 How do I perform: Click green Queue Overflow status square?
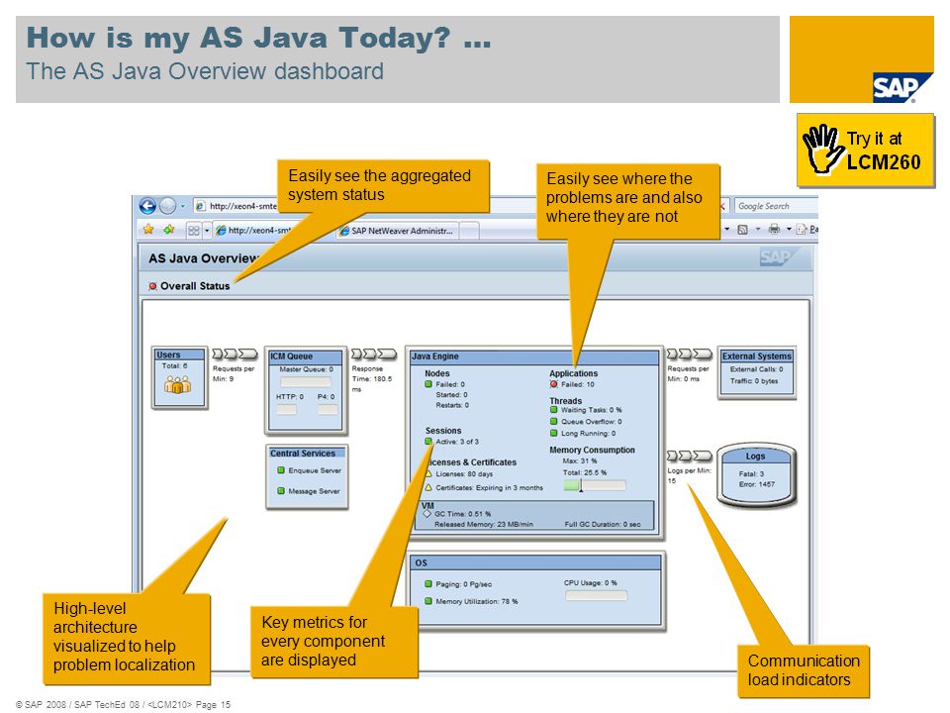tap(554, 422)
